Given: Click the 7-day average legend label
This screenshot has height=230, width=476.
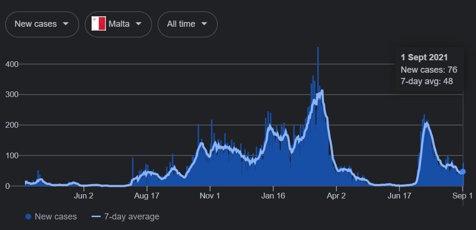Looking at the screenshot, I should [131, 217].
